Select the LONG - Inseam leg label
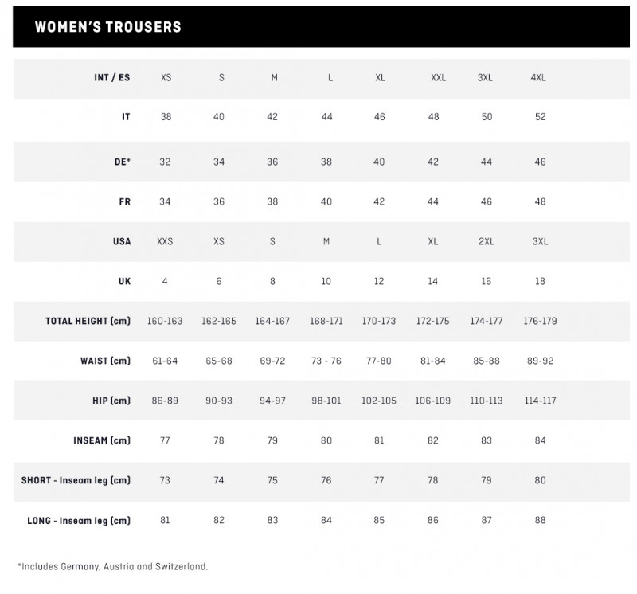The height and width of the screenshot is (594, 637). 79,521
